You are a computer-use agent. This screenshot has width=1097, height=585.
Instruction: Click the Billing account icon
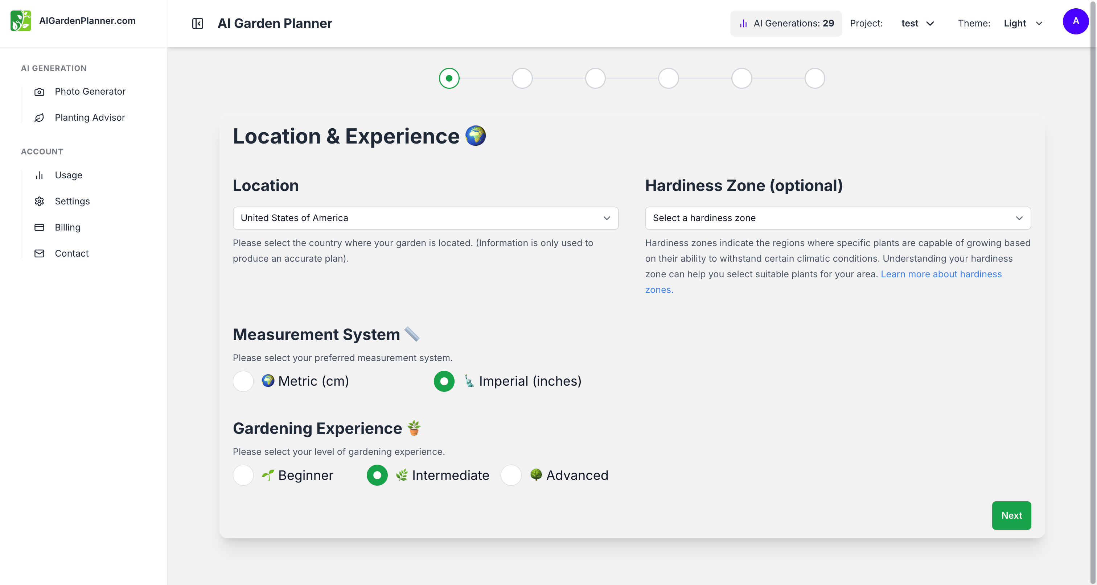tap(39, 227)
